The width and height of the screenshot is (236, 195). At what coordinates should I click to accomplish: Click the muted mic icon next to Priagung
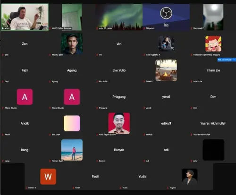point(97,108)
